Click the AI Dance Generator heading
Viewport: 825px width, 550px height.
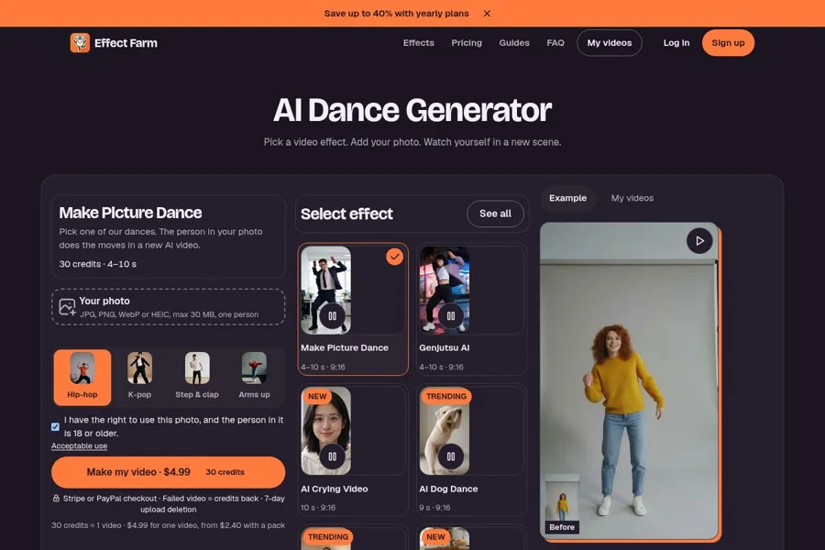coord(412,110)
